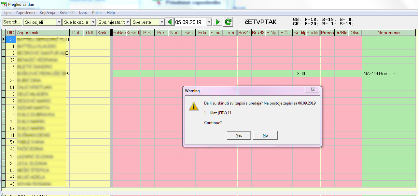Click the Search... button

point(12,22)
